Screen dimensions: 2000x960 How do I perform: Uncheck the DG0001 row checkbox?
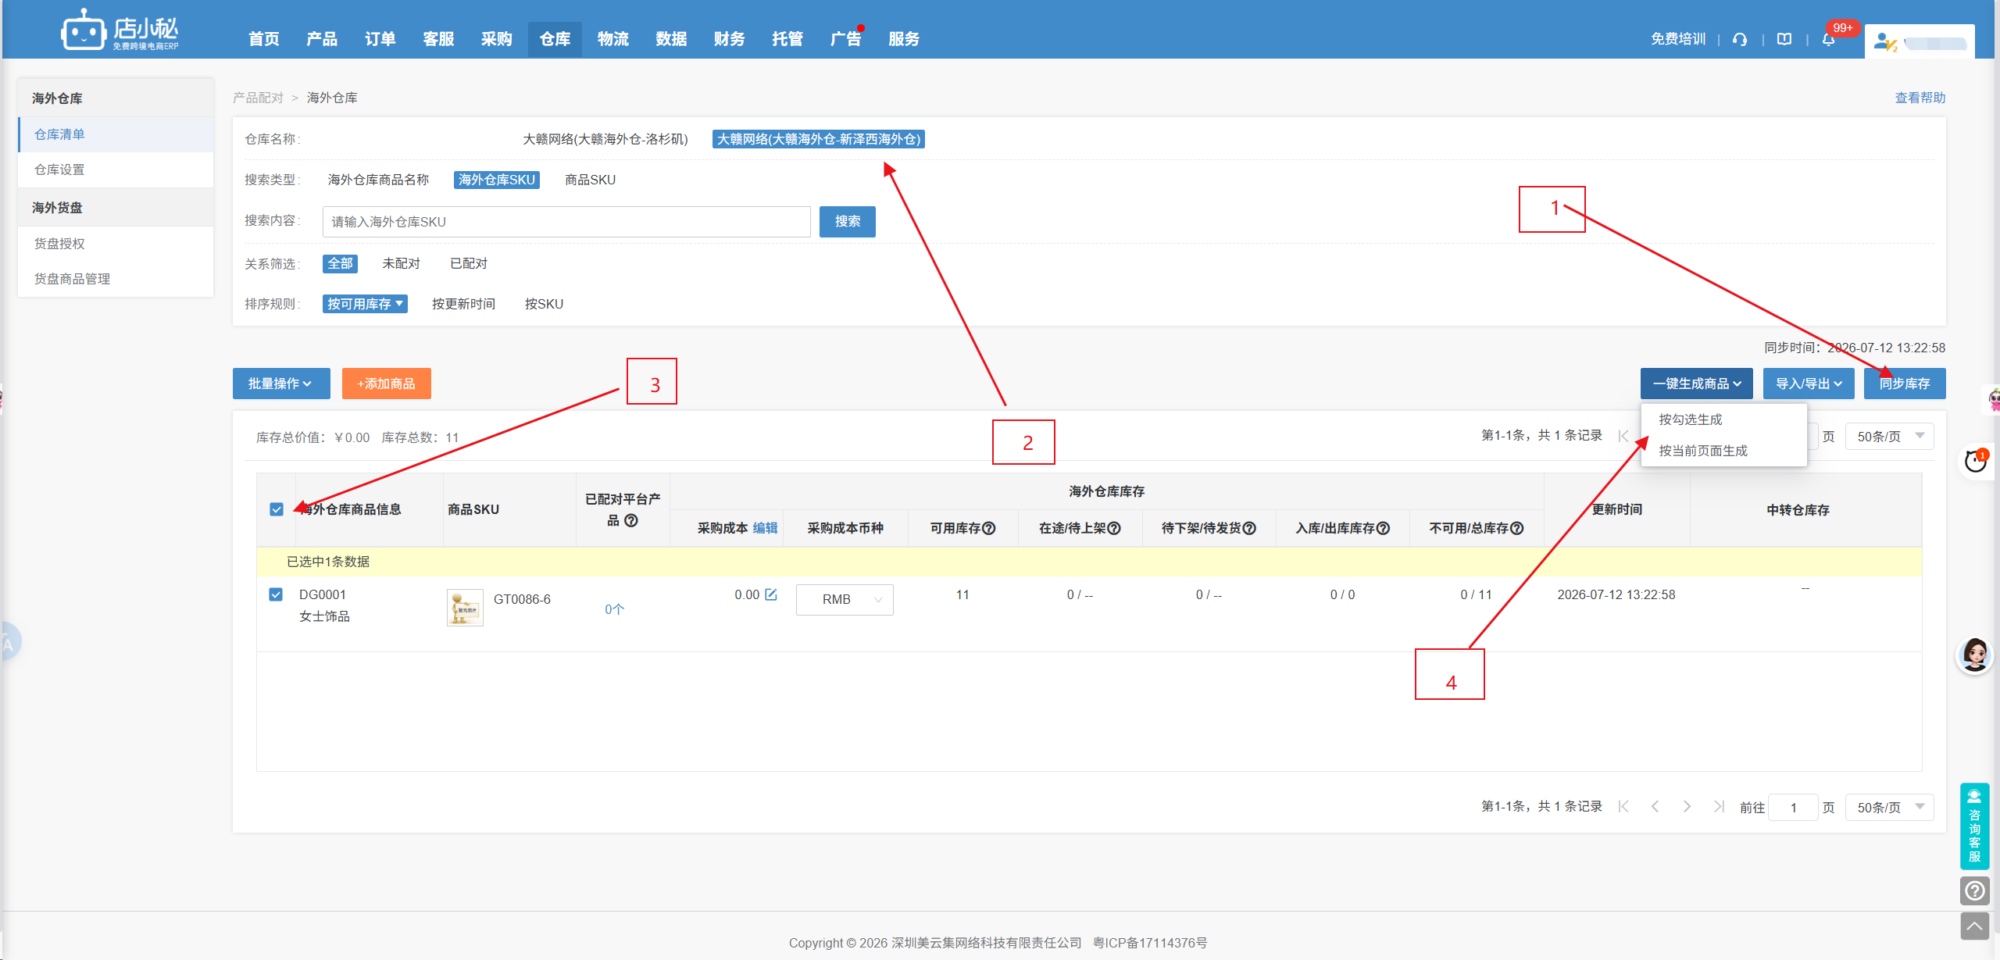click(x=276, y=594)
